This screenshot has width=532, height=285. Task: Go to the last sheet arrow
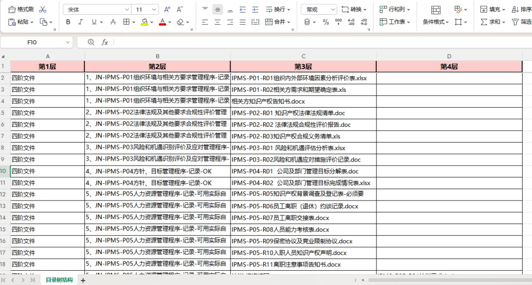pyautogui.click(x=33, y=280)
